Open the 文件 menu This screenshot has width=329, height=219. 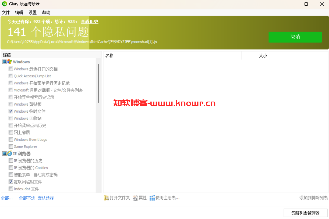pyautogui.click(x=6, y=13)
